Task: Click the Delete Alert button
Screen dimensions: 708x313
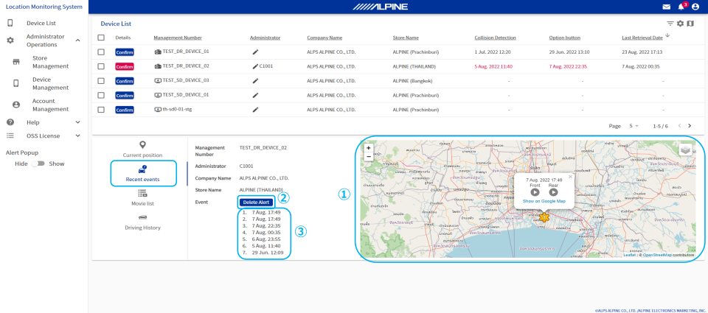Action: tap(256, 202)
